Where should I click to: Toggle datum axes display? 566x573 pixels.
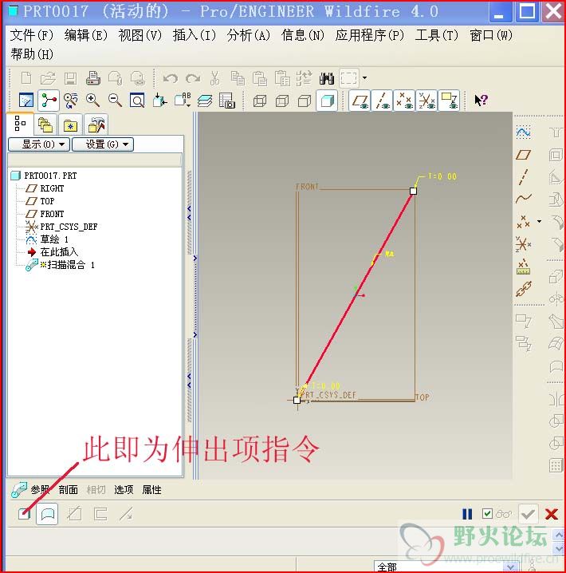point(382,101)
